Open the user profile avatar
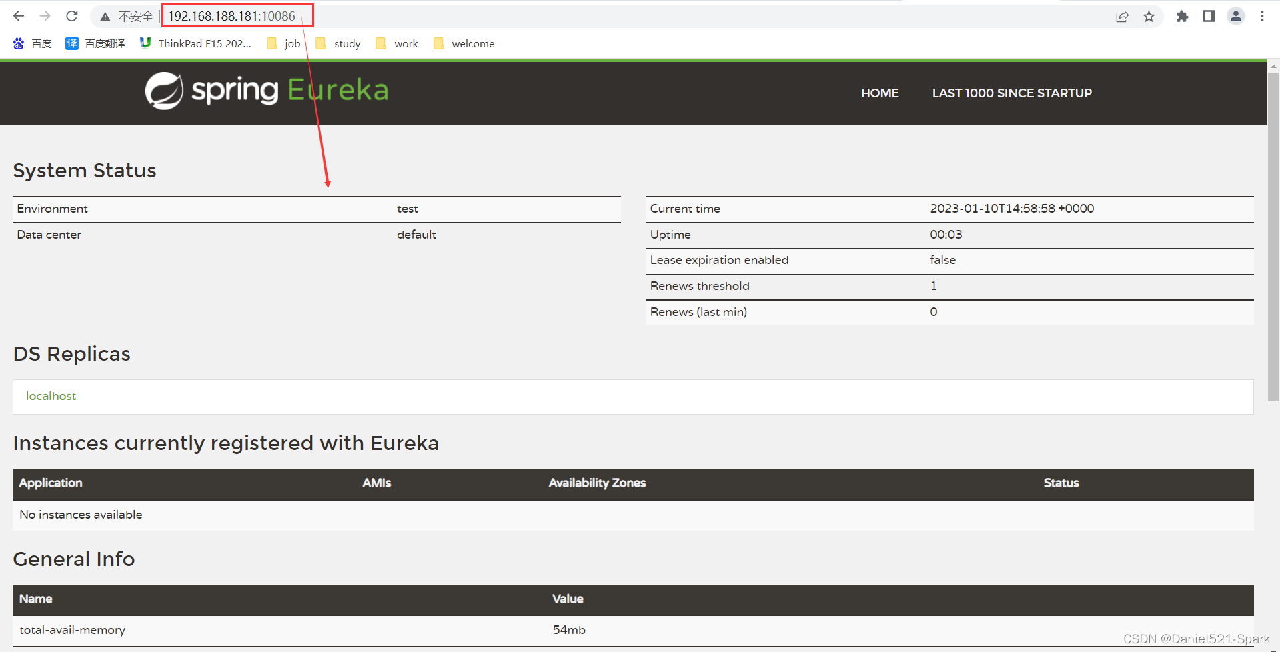 pos(1235,17)
